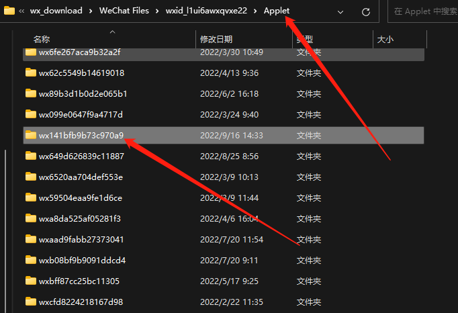Click date 2022/7/20 9:11
The height and width of the screenshot is (313, 458).
(x=229, y=261)
